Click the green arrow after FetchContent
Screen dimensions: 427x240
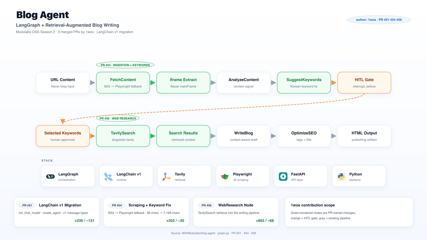tap(153, 83)
